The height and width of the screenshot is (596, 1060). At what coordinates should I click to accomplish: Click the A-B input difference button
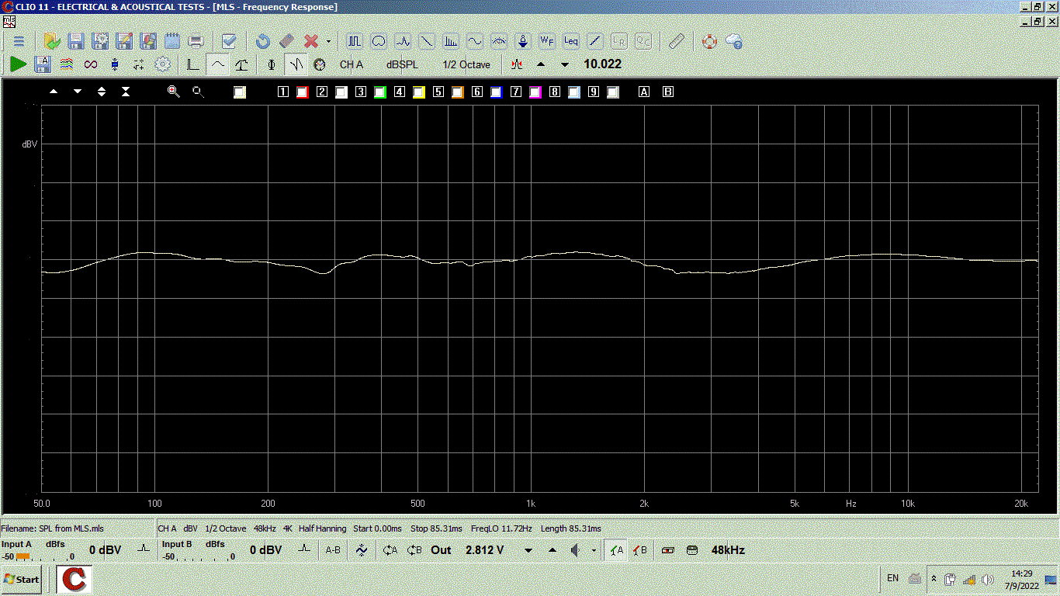click(333, 550)
